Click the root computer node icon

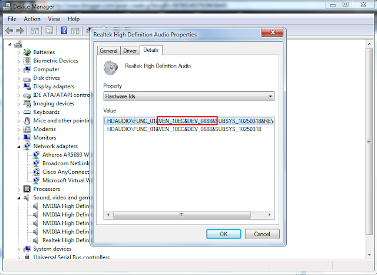(x=18, y=43)
